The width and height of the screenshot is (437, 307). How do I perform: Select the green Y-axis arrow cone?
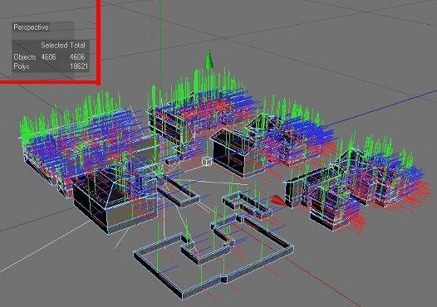click(208, 59)
